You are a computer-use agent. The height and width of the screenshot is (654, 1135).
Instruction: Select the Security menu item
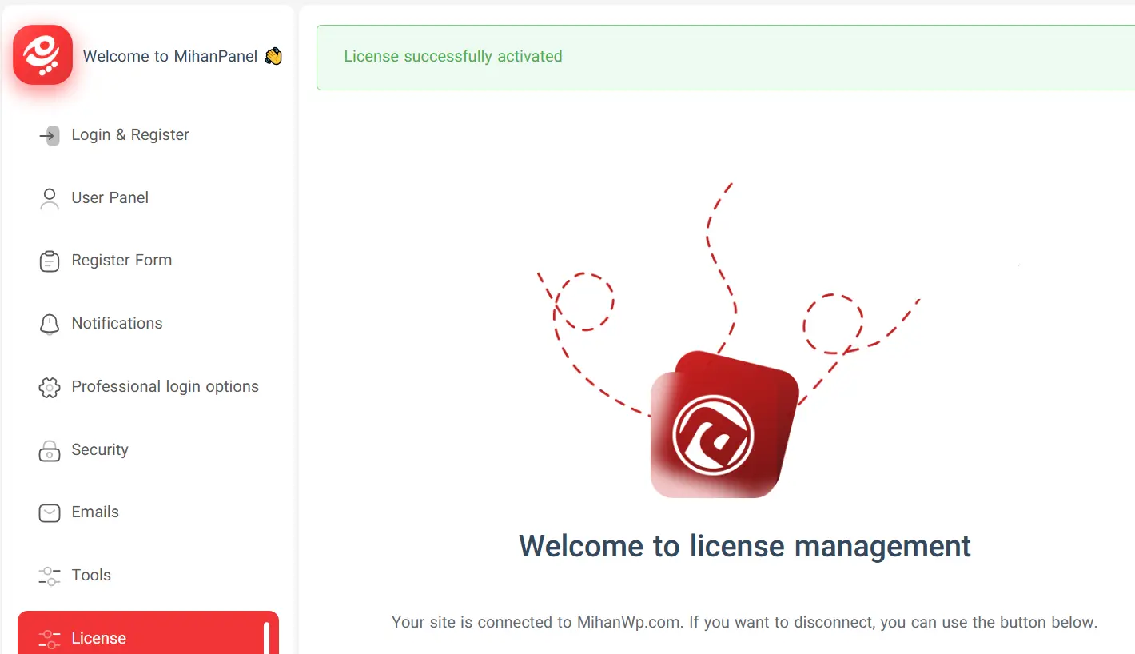100,450
